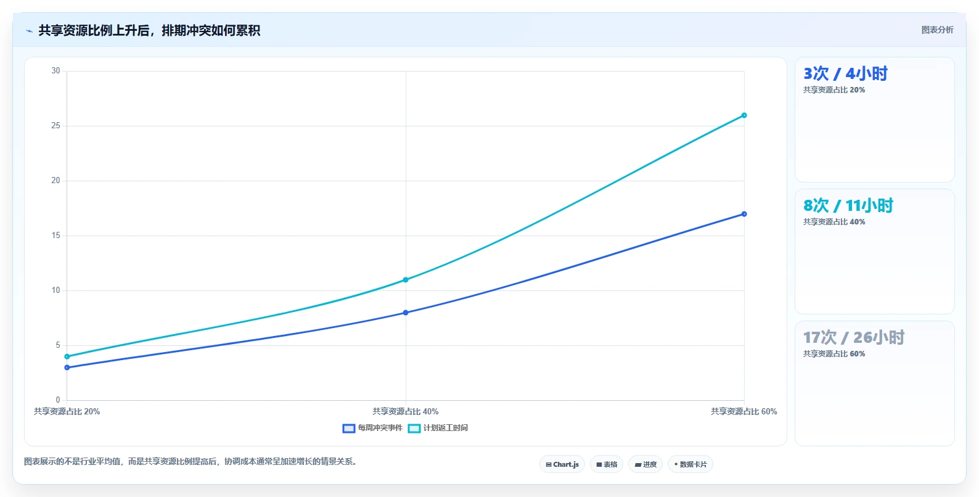Click the 共享资源占比 20% caption in the first card

pyautogui.click(x=834, y=90)
